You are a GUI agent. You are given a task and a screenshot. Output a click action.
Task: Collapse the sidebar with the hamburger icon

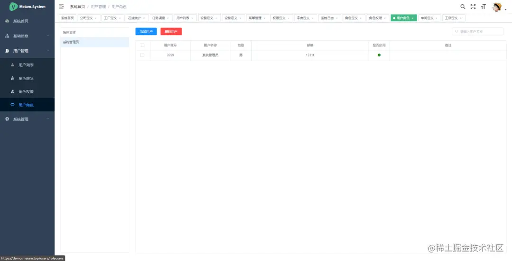tap(61, 7)
